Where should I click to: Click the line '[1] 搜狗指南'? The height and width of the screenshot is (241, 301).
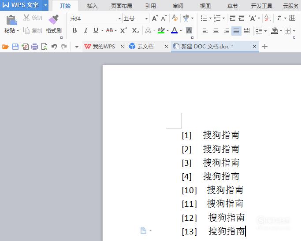pos(211,135)
